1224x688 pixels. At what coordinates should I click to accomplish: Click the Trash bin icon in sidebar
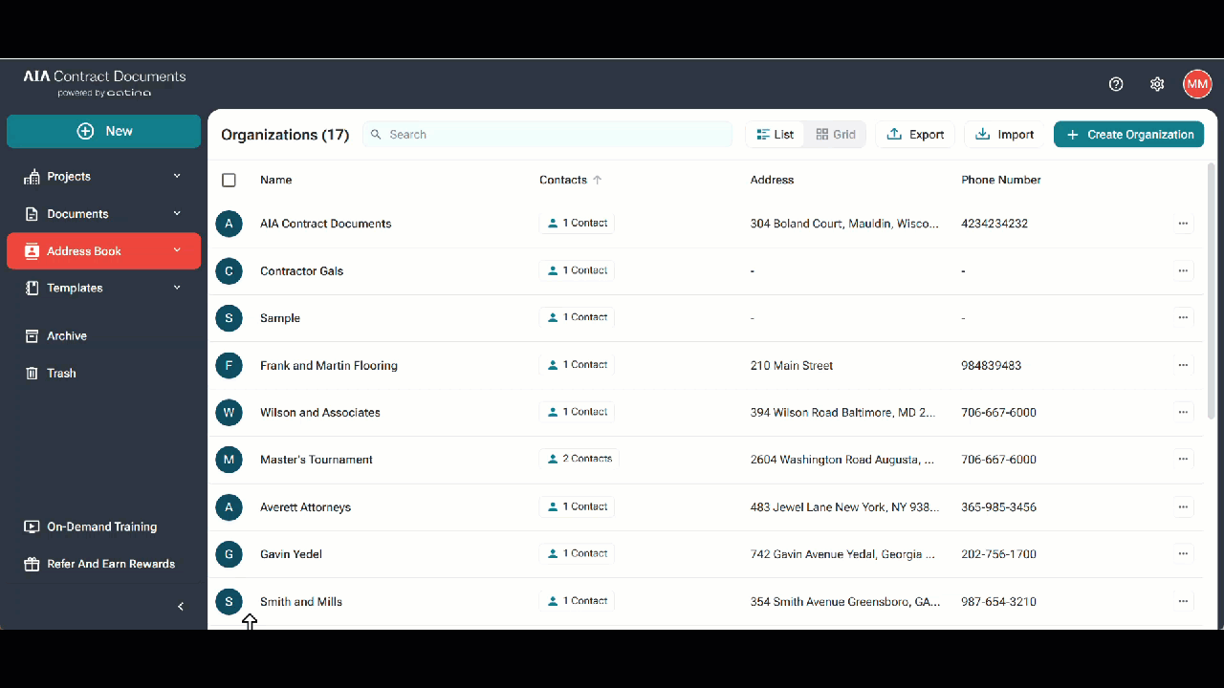(32, 373)
